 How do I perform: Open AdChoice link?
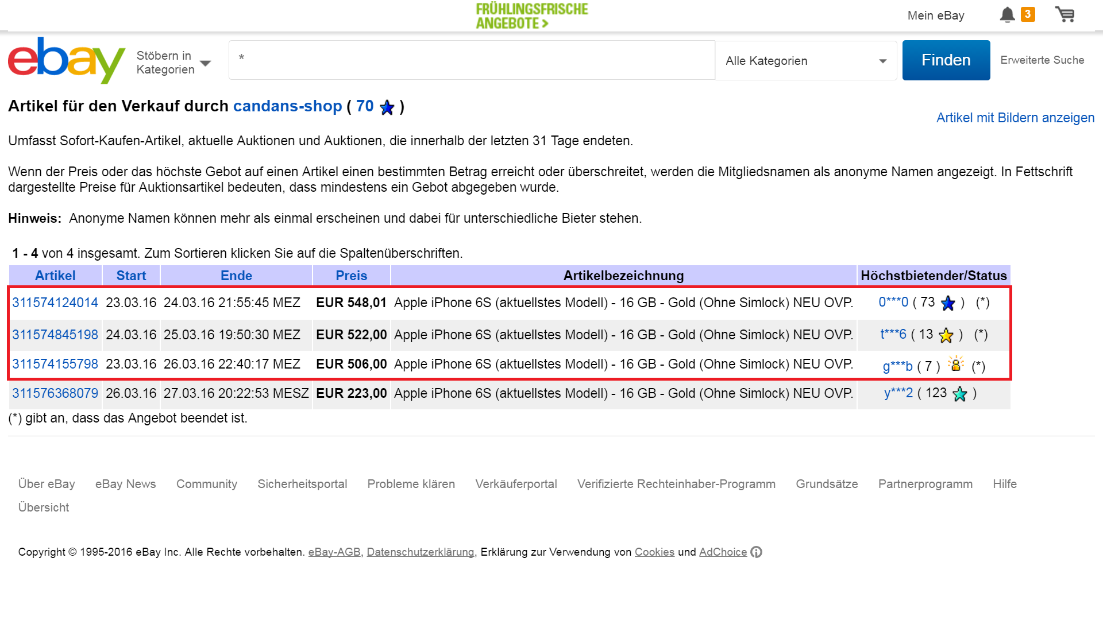tap(723, 552)
